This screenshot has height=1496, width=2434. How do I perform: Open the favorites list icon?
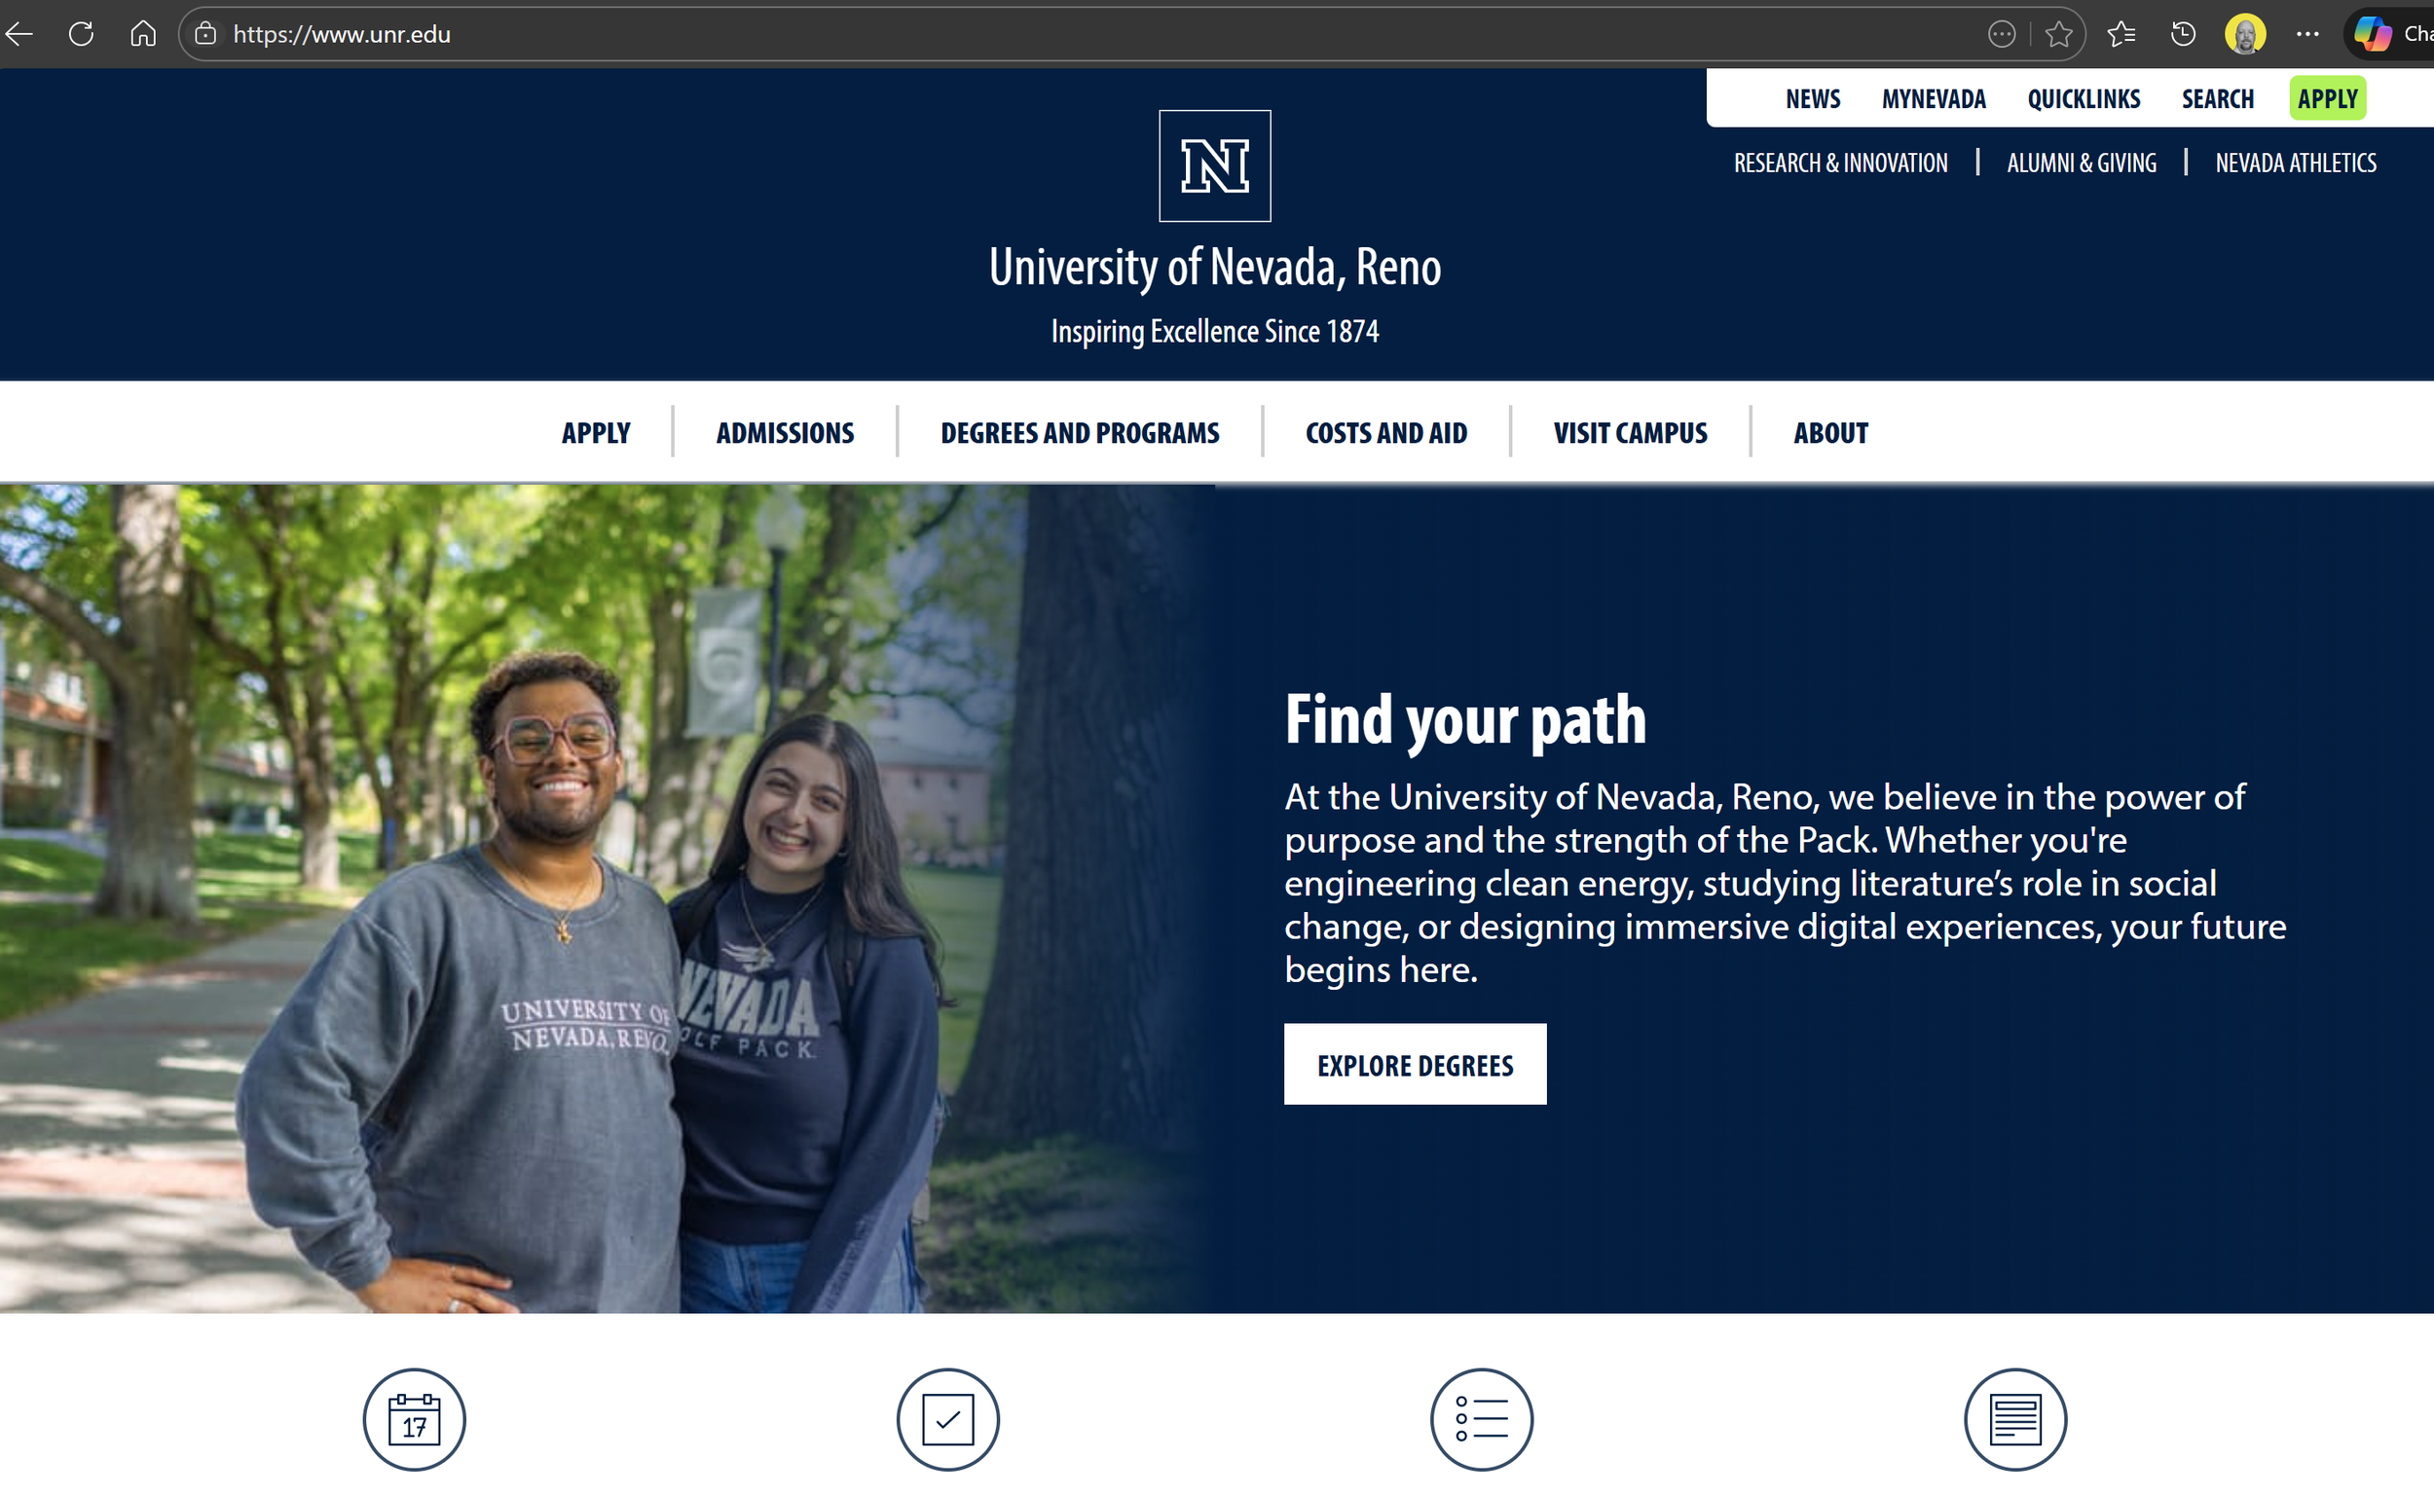tap(2121, 35)
